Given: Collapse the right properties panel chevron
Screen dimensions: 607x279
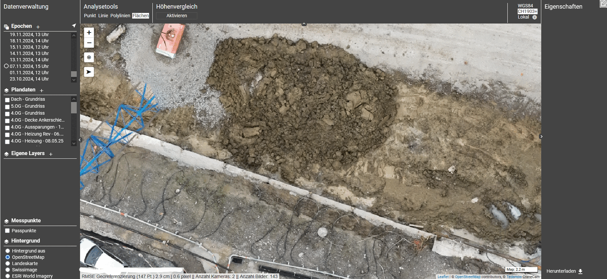Looking at the screenshot, I should 541,137.
